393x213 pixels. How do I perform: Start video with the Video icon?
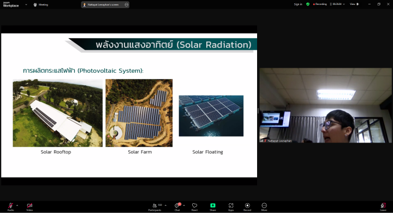(x=29, y=206)
